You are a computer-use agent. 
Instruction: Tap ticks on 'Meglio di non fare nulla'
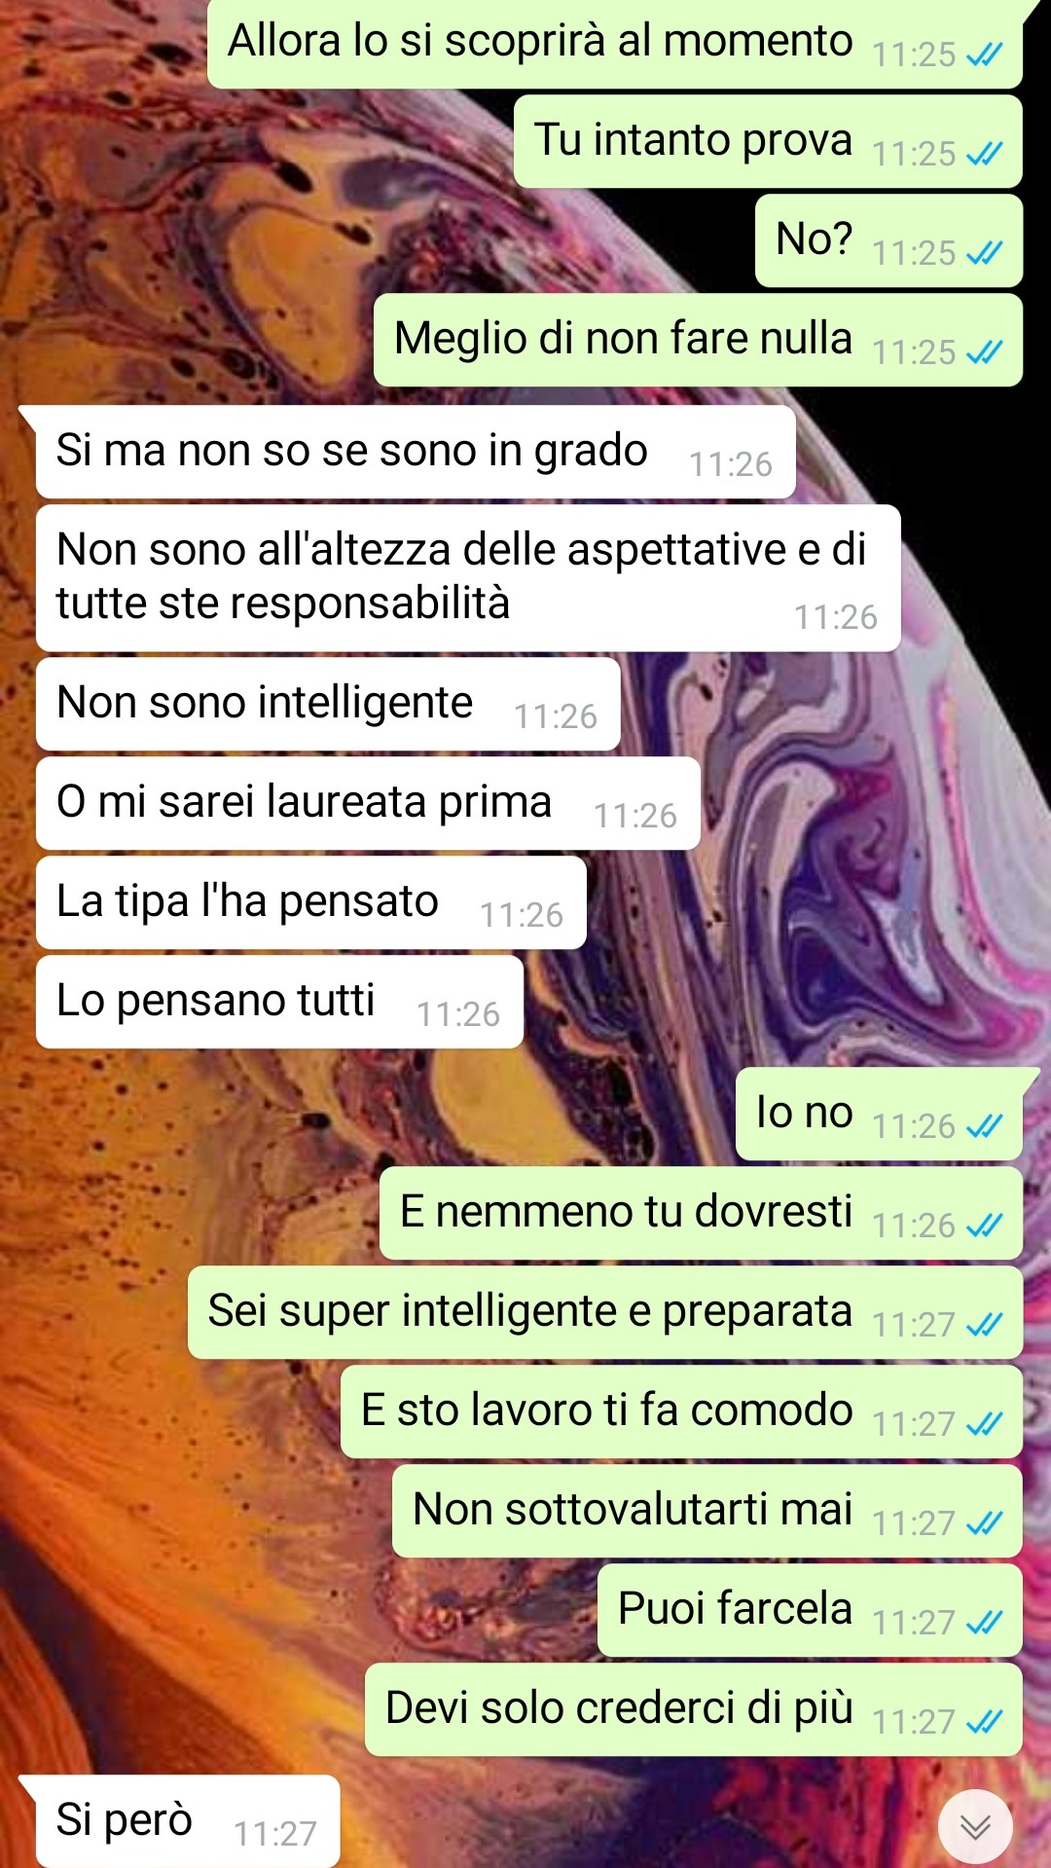(x=984, y=353)
